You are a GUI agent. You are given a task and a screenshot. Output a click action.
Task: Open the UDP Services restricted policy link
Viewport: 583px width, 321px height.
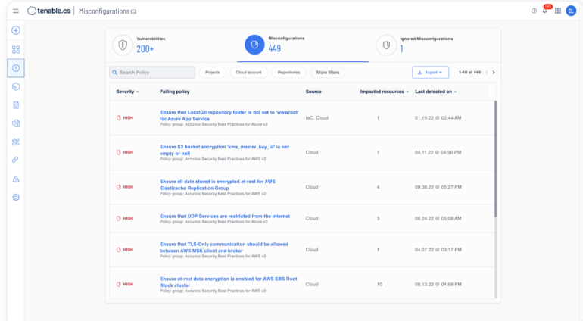coord(224,216)
